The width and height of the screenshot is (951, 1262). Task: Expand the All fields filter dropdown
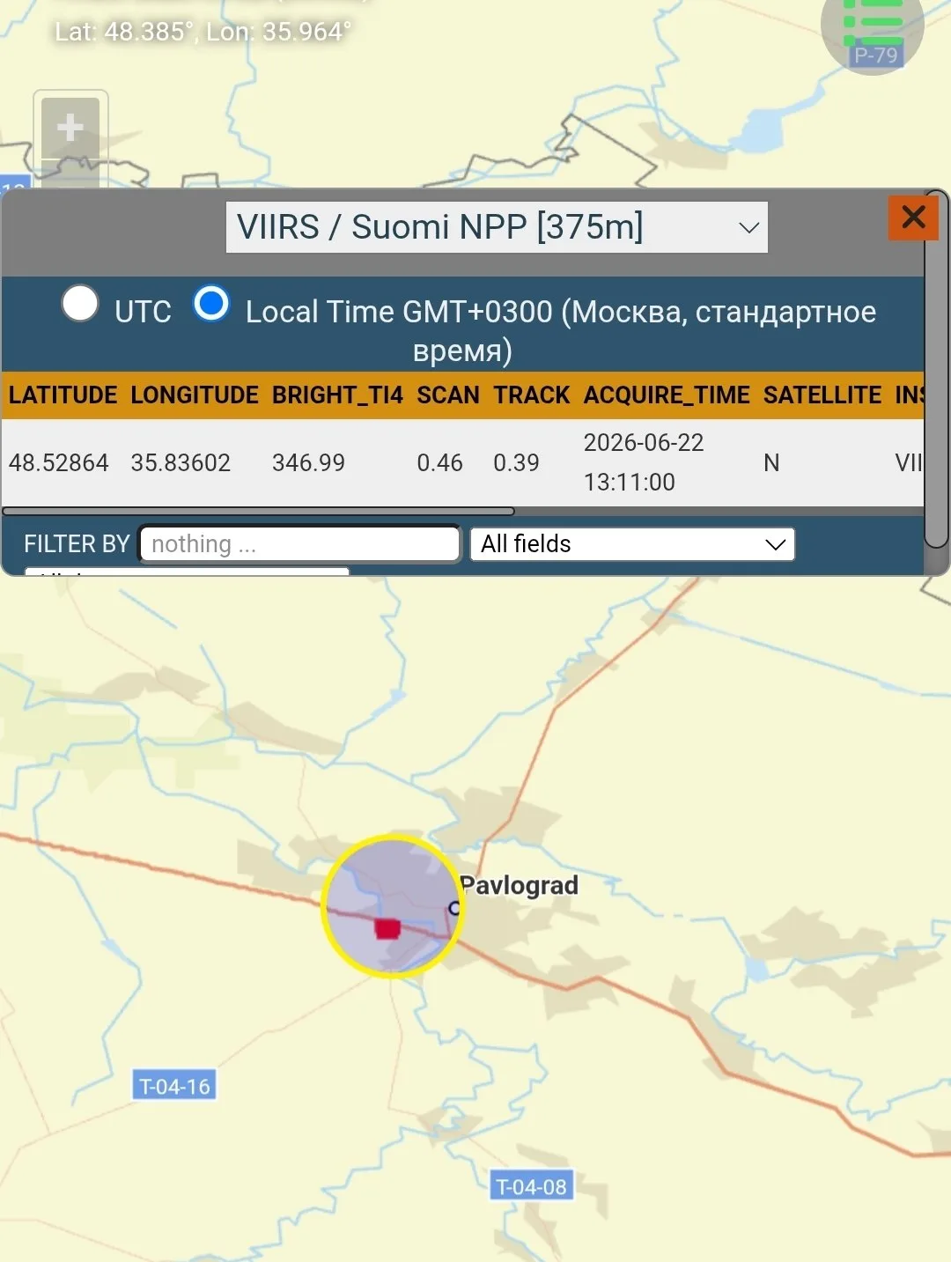click(x=632, y=544)
